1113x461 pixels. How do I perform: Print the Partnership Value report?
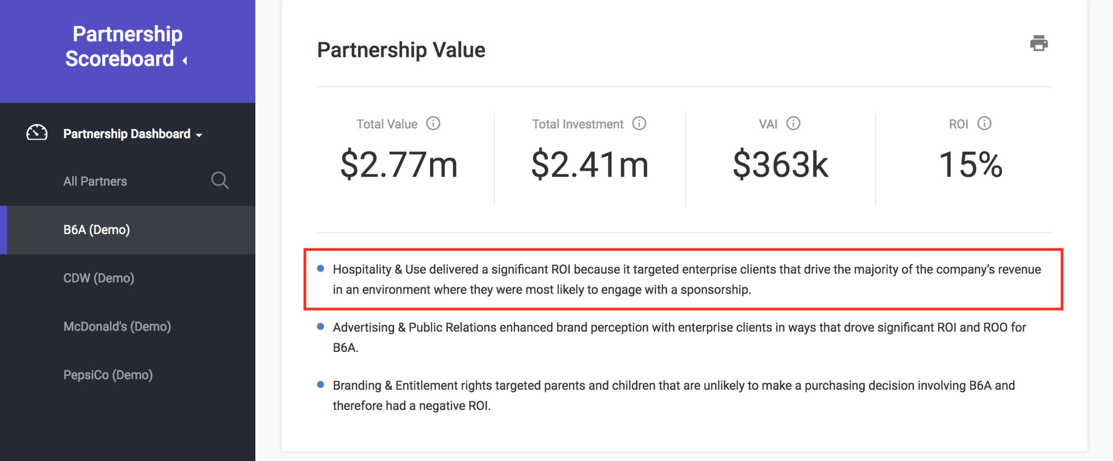[x=1039, y=43]
